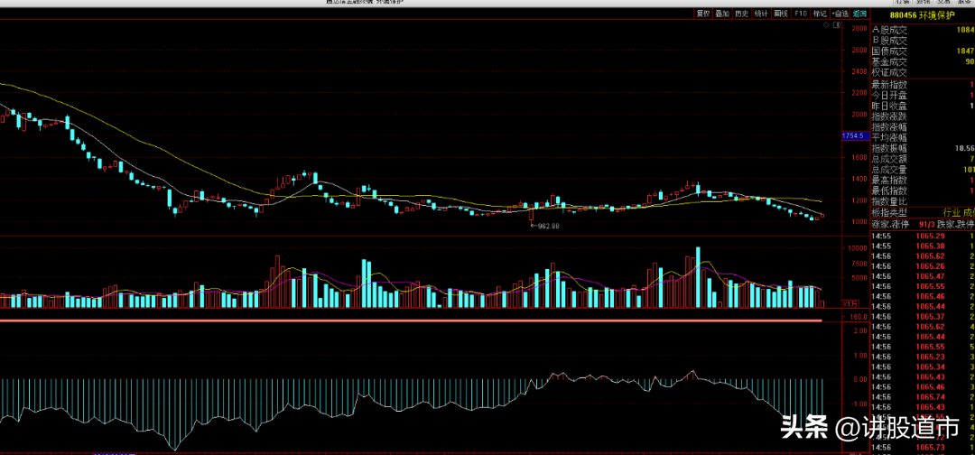Select tick row with price 1065.26
This screenshot has width=975, height=455.
coord(923,266)
